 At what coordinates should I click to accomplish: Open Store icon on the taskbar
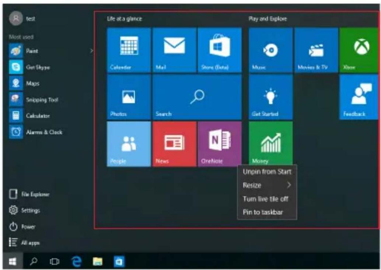pos(119,261)
